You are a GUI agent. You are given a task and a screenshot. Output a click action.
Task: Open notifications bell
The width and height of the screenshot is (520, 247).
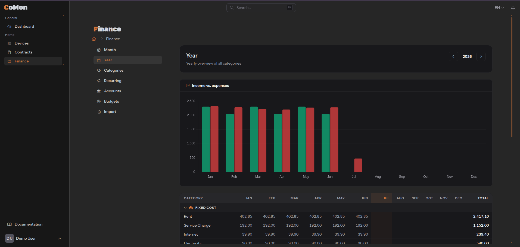[513, 8]
